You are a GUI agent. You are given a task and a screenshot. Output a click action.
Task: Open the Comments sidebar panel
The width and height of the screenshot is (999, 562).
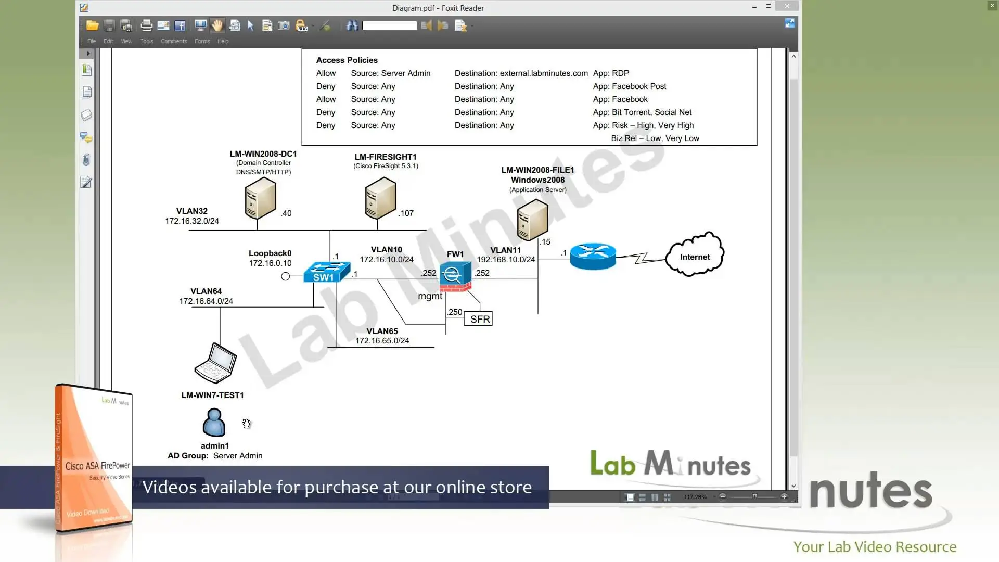tap(86, 137)
